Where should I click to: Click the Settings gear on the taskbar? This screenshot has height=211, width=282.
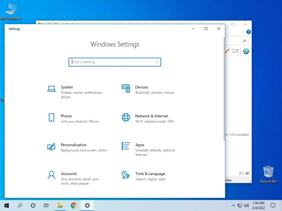pyautogui.click(x=87, y=206)
